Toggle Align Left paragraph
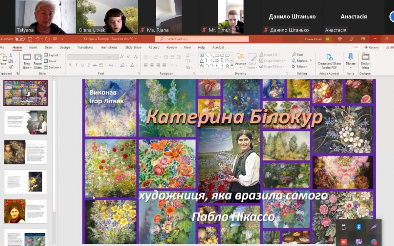The width and height of the screenshot is (394, 246). 146,65
